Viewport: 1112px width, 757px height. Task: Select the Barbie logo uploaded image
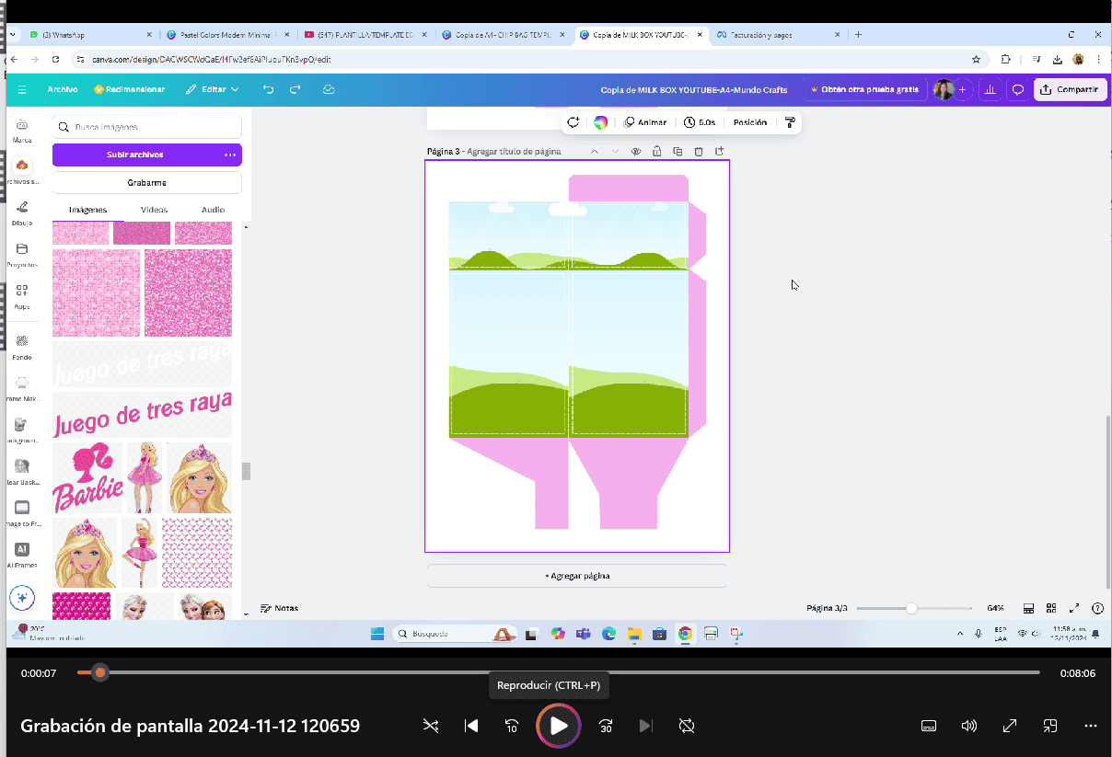[x=87, y=477]
